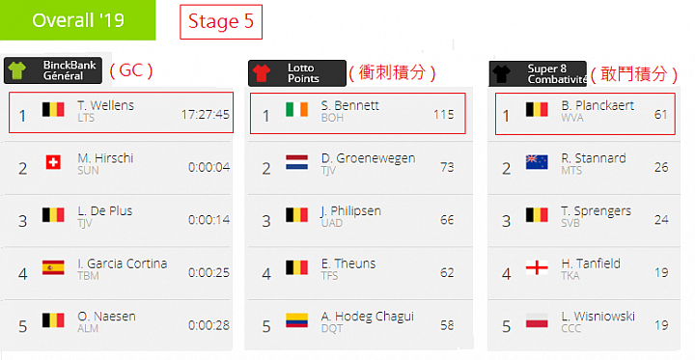Click the Dutch flag beside D. Groenewegen
Screen dimensions: 695x360
(297, 162)
